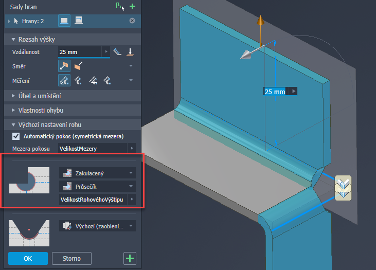Select the width extent with offset icon
Screen dimensions: 376x270
pos(79,21)
